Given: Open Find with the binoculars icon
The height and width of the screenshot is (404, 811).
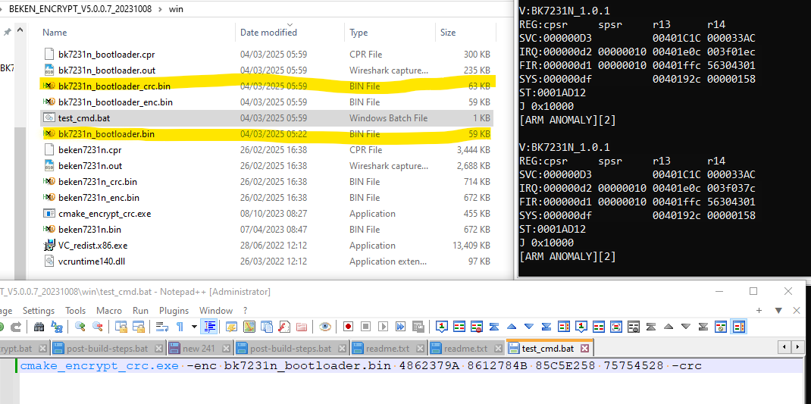Looking at the screenshot, I should (39, 327).
